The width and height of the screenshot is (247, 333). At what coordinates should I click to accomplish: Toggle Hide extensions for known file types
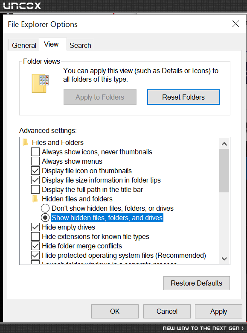(x=35, y=236)
